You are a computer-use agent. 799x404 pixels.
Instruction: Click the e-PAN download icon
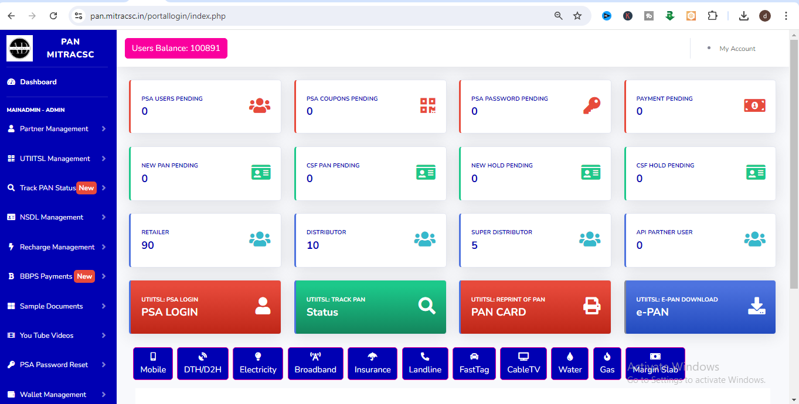[x=757, y=306]
